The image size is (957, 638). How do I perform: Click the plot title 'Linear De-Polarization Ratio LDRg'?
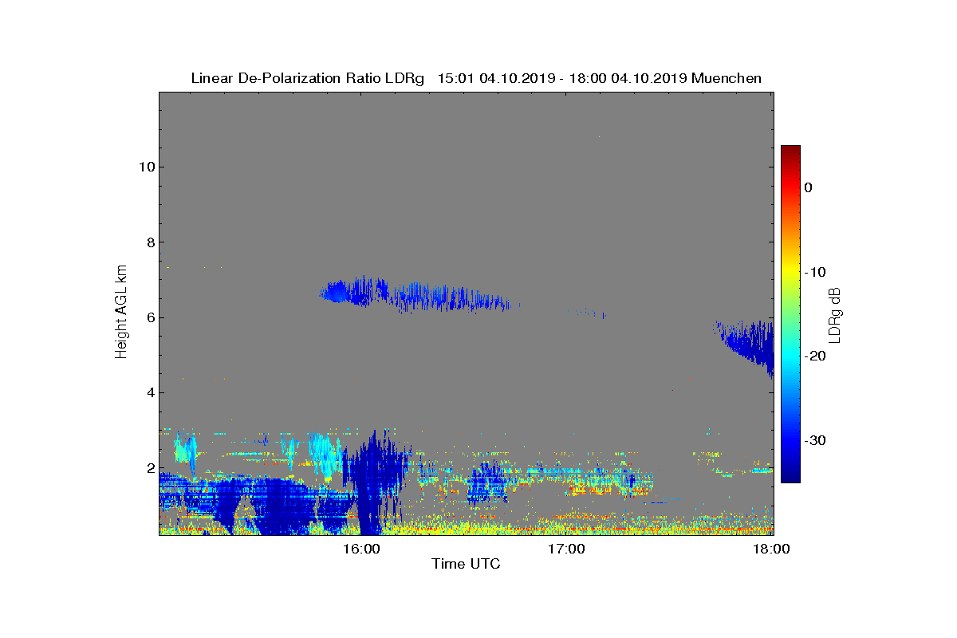[x=309, y=78]
